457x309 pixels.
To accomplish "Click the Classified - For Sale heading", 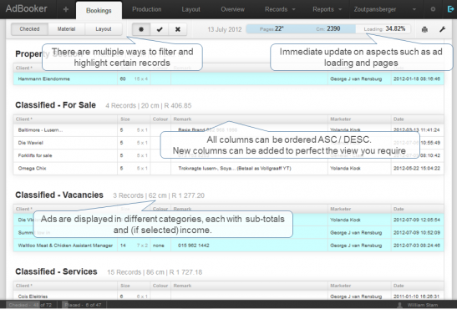I will [55, 105].
